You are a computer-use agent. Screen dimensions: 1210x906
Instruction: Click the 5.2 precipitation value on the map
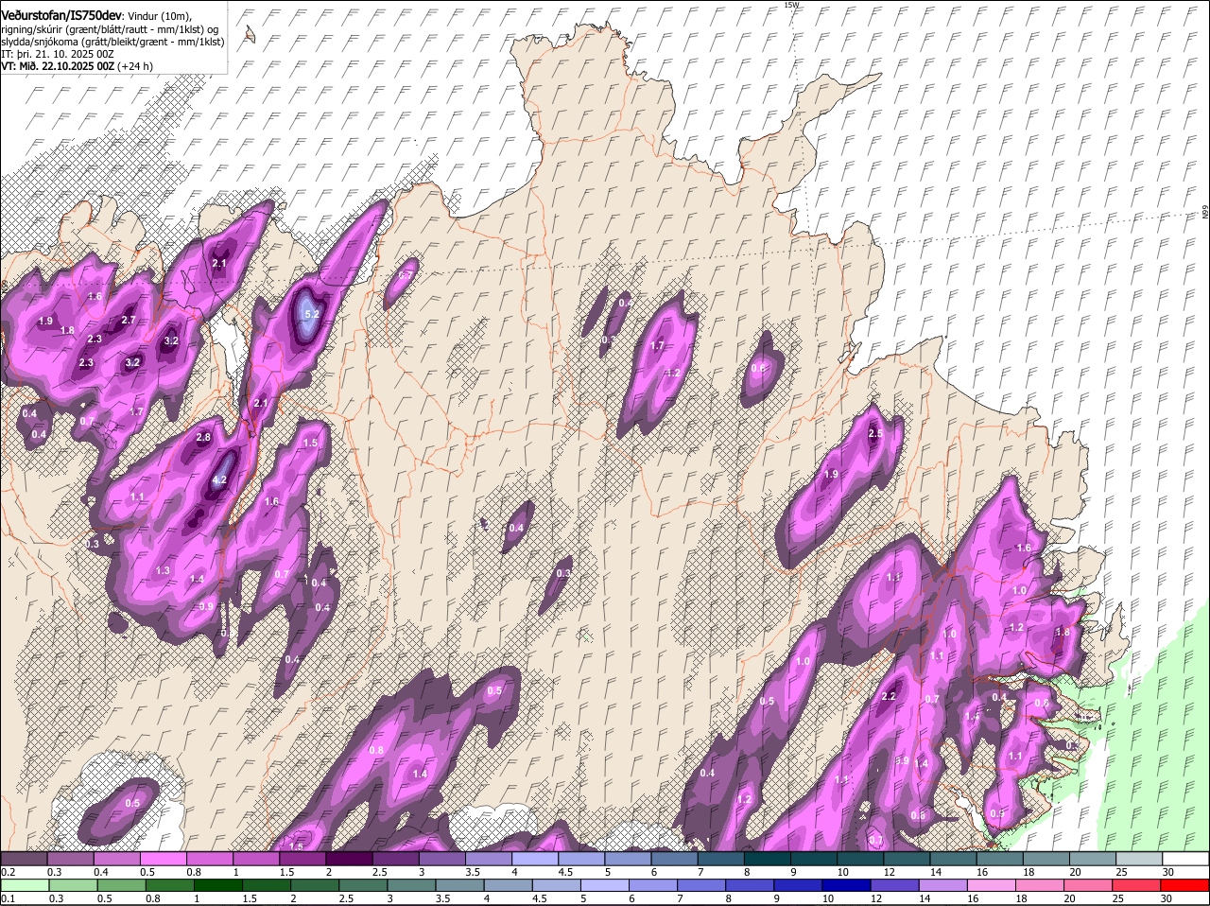pos(314,313)
